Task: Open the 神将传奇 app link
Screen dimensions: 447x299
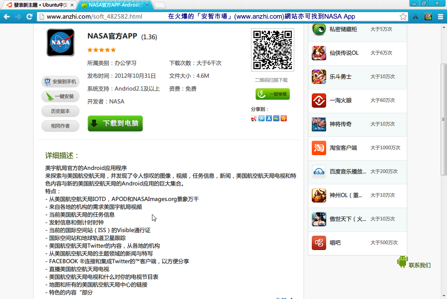Action: point(340,124)
